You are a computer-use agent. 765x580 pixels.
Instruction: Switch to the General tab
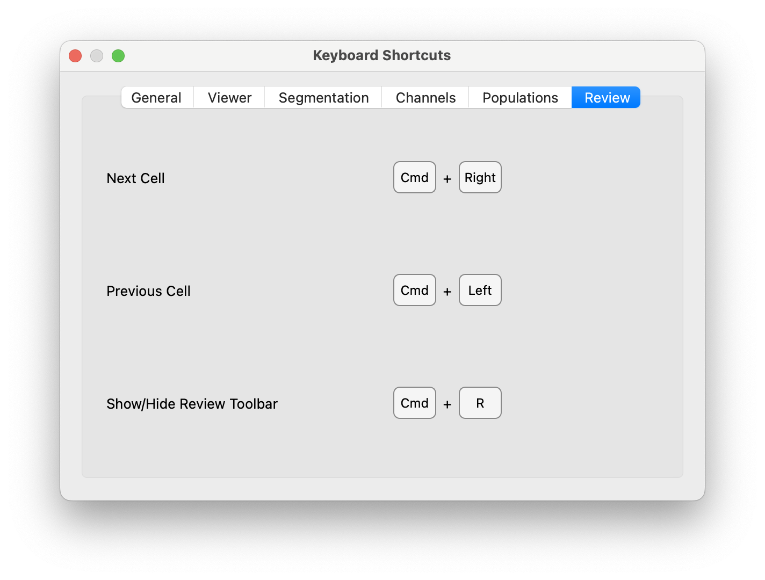(x=157, y=97)
